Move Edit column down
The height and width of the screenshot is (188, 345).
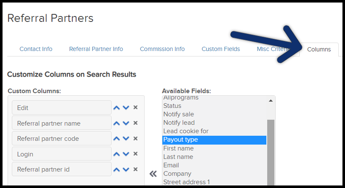[x=126, y=107]
